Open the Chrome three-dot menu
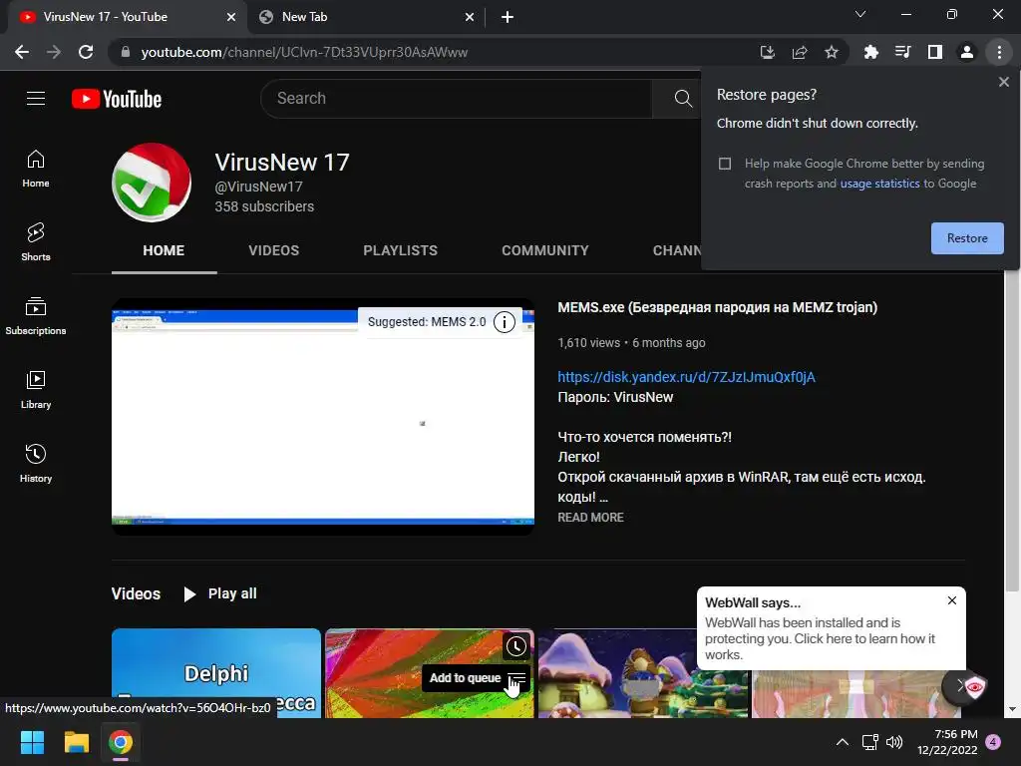Viewport: 1021px width, 766px height. coord(999,52)
